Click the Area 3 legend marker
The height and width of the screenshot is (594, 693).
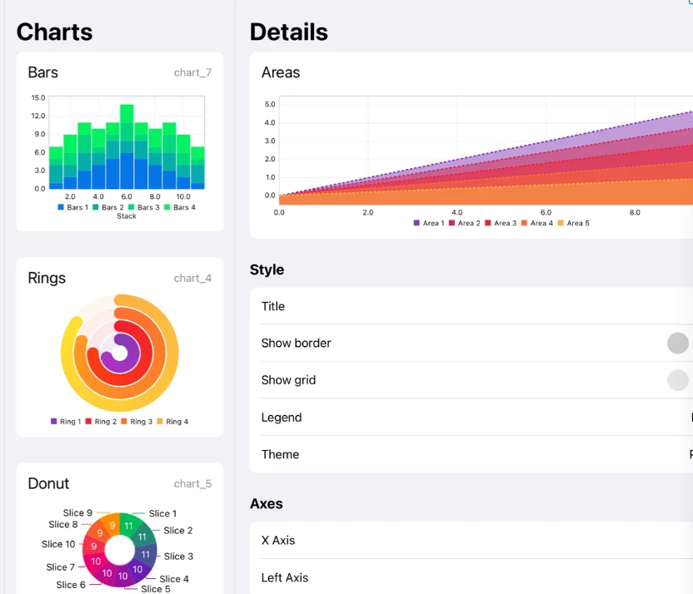(488, 223)
